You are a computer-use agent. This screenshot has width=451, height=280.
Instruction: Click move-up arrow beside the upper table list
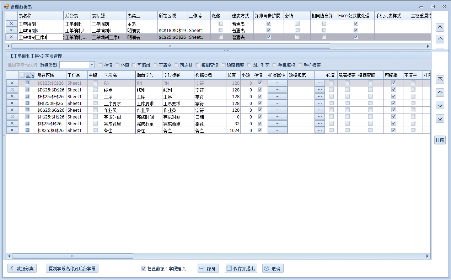coord(440,39)
